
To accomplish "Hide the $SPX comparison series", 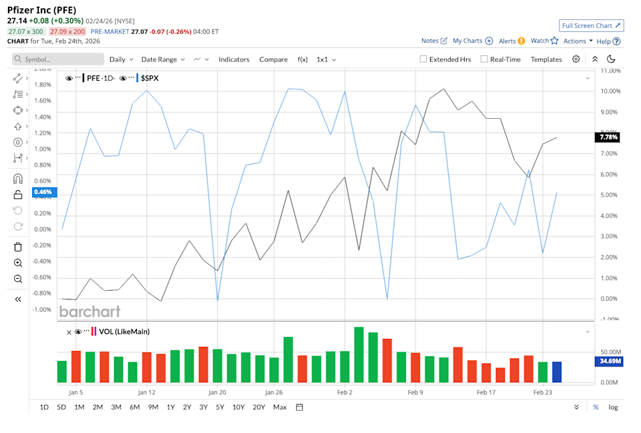I will click(x=124, y=78).
